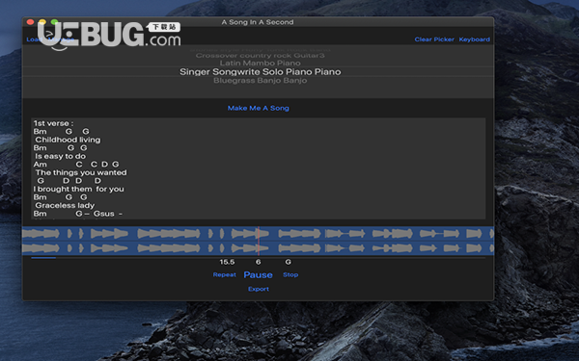The width and height of the screenshot is (579, 361).
Task: Select Singer Songwrite Solo Piano Piano style
Action: 260,72
